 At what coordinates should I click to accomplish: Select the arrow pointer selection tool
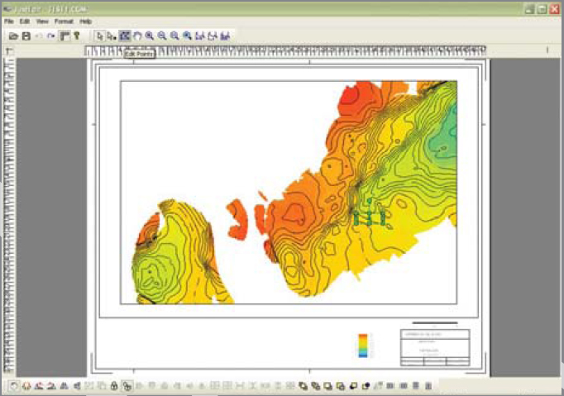pyautogui.click(x=99, y=36)
